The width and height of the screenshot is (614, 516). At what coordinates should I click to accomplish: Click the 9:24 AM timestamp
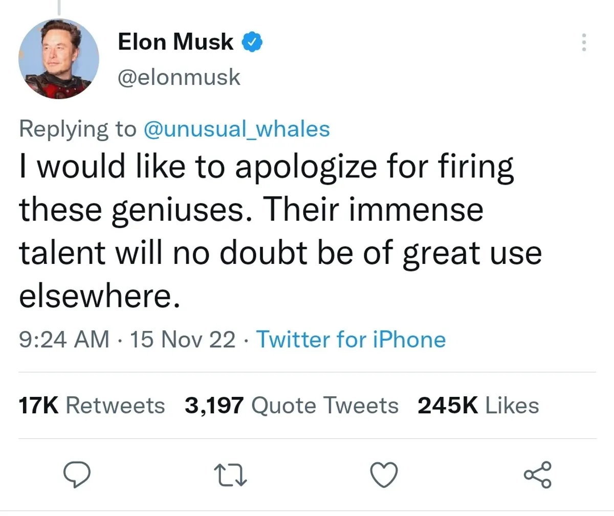(x=64, y=340)
